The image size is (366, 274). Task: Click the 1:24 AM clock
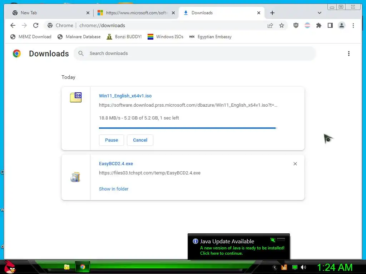point(335,267)
